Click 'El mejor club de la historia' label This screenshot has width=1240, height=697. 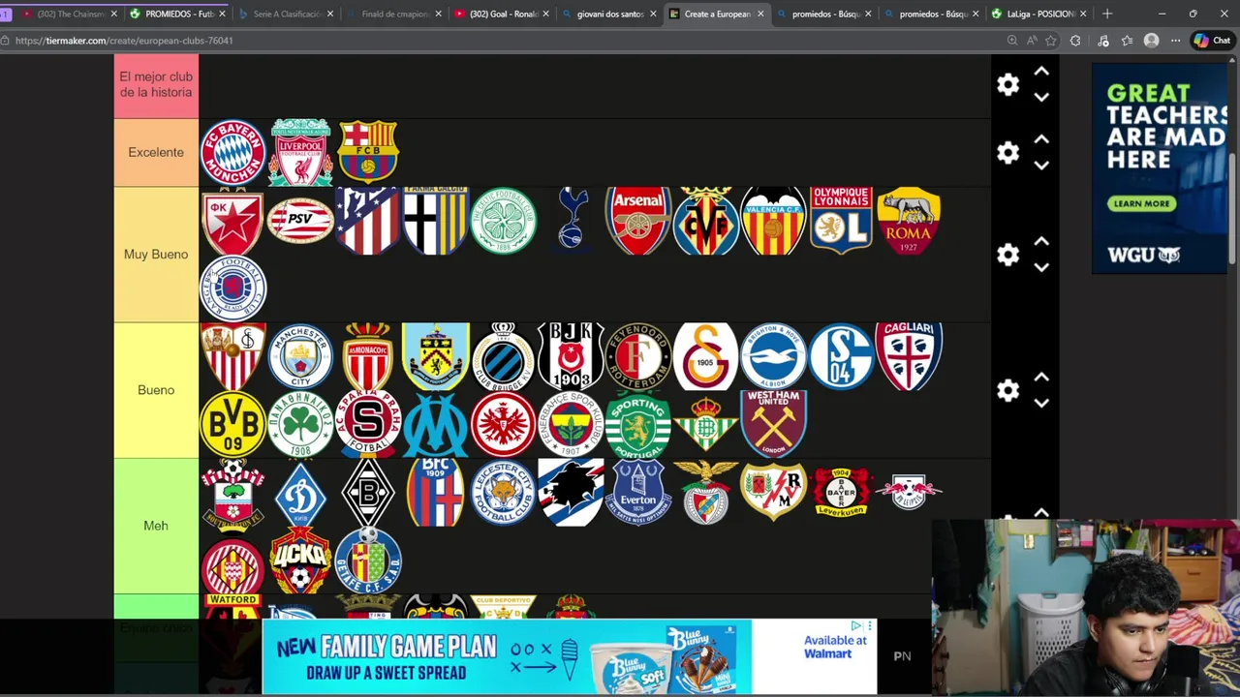click(156, 85)
